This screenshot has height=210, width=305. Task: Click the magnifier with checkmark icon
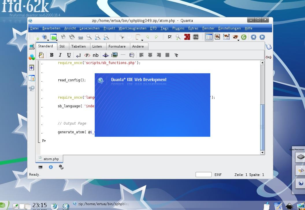click(x=178, y=37)
